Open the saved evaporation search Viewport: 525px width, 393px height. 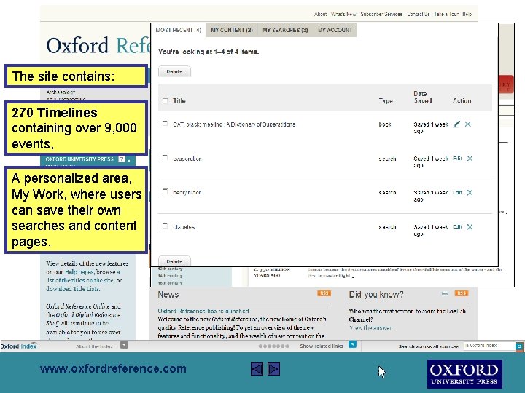pos(187,159)
